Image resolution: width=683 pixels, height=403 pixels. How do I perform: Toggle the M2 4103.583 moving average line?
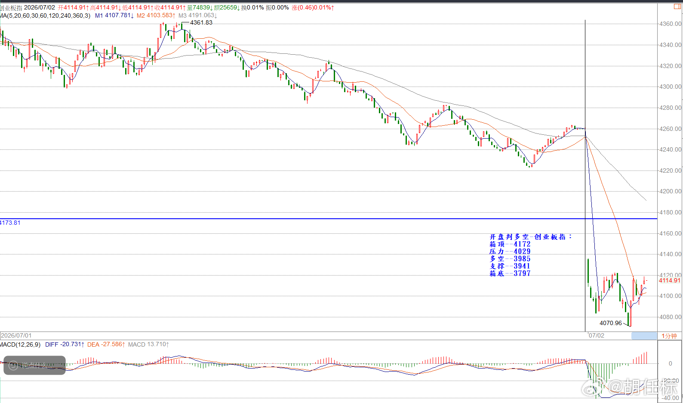156,15
